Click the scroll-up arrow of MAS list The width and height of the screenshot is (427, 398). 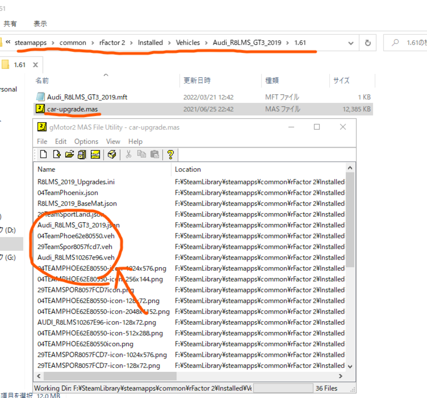coord(350,168)
